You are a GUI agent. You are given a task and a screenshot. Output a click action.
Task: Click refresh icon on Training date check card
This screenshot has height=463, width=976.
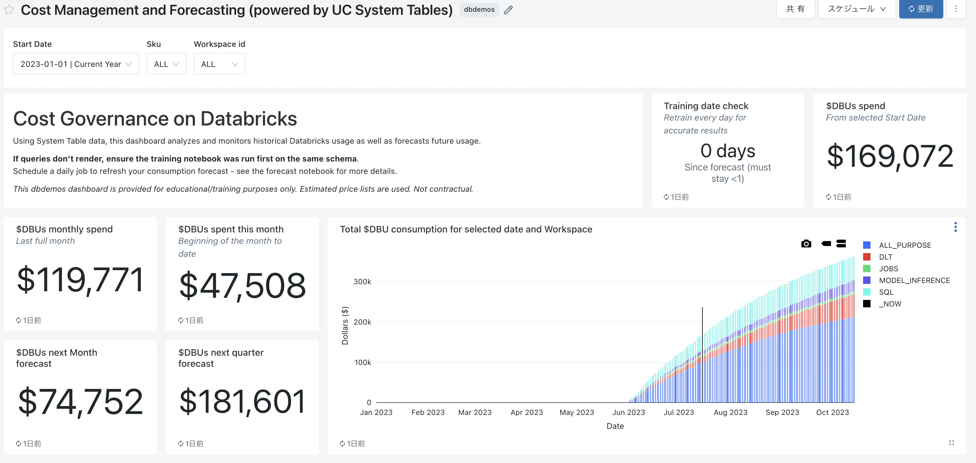pyautogui.click(x=666, y=197)
